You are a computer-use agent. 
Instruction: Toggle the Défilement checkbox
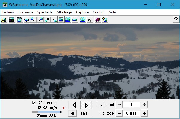coord(34,103)
